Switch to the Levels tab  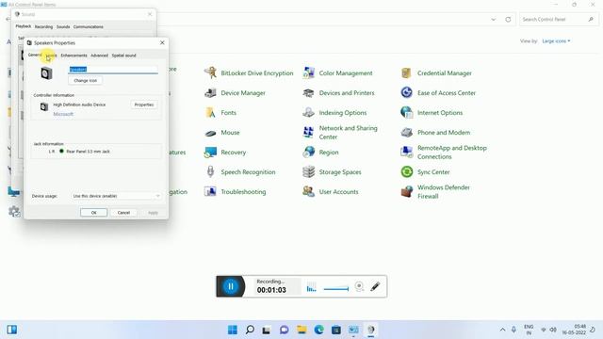pyautogui.click(x=51, y=56)
